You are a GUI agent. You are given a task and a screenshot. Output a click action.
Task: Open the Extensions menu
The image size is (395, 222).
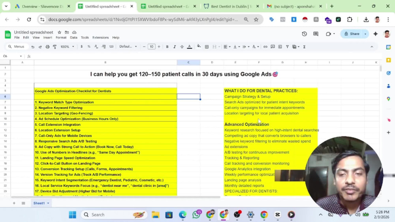(100, 37)
